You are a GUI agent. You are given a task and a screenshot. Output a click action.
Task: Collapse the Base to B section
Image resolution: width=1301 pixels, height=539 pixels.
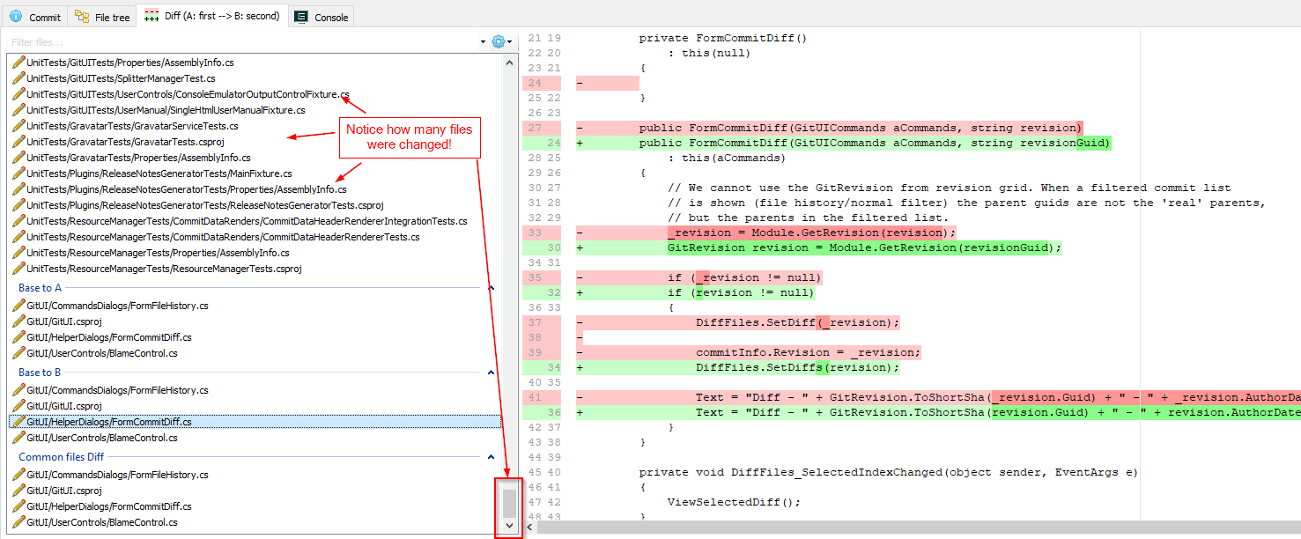point(492,371)
